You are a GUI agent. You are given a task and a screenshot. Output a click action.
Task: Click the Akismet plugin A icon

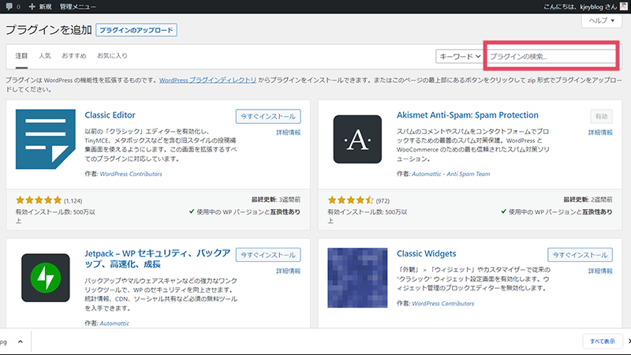click(x=357, y=140)
